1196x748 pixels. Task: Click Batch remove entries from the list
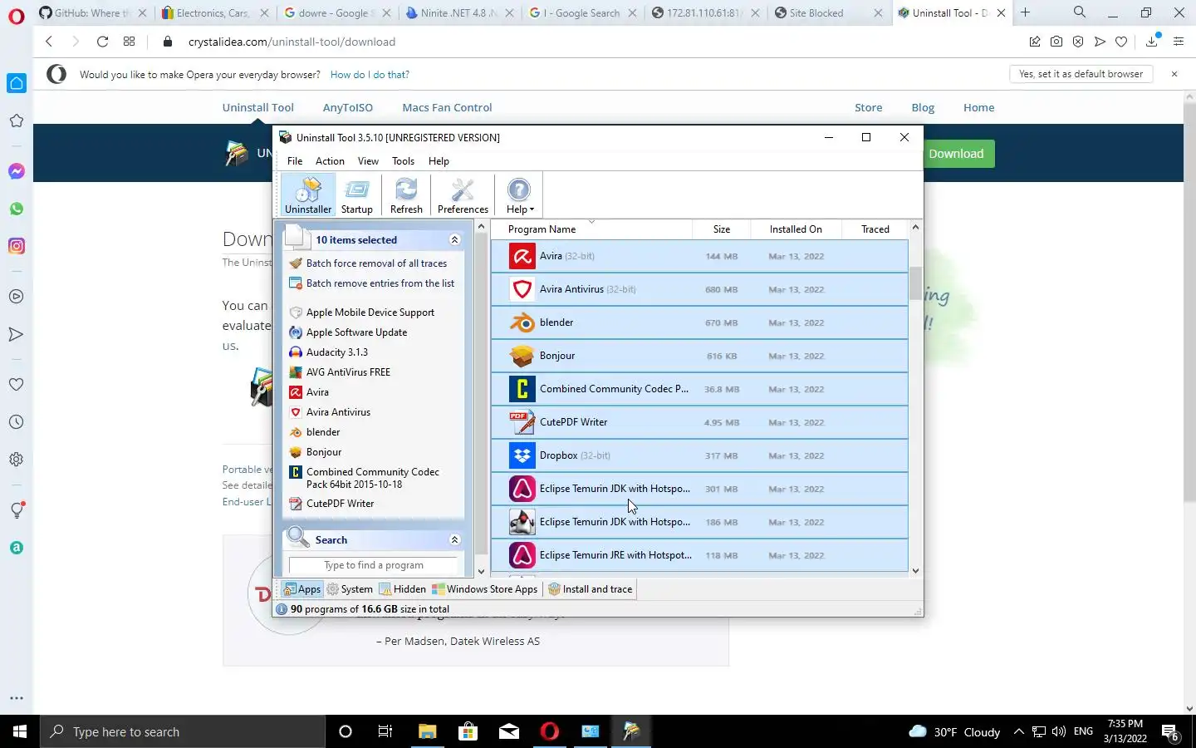point(380,283)
